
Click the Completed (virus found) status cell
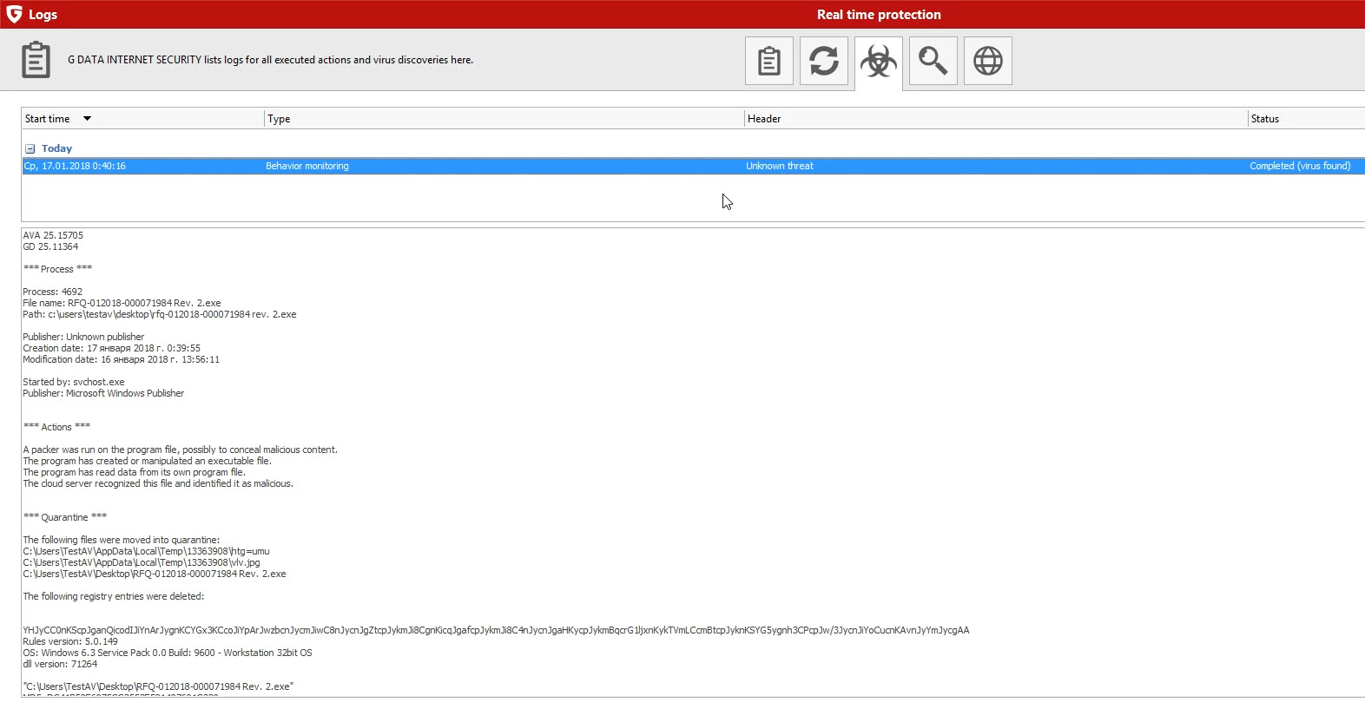coord(1300,166)
